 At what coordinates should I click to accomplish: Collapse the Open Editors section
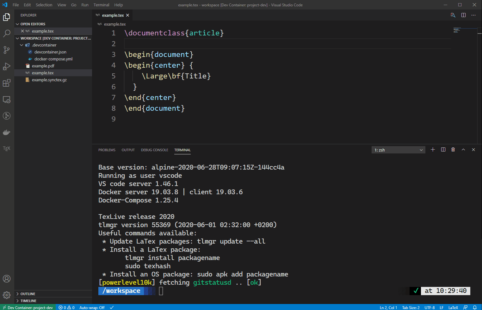[53, 24]
